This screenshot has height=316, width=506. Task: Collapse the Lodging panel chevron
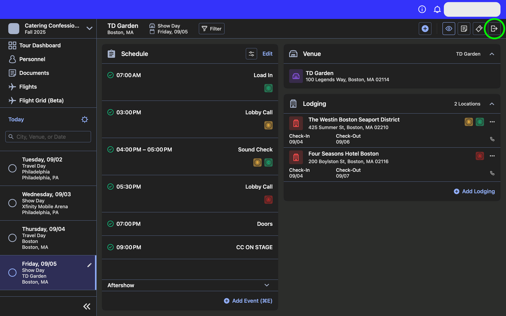pos(492,104)
